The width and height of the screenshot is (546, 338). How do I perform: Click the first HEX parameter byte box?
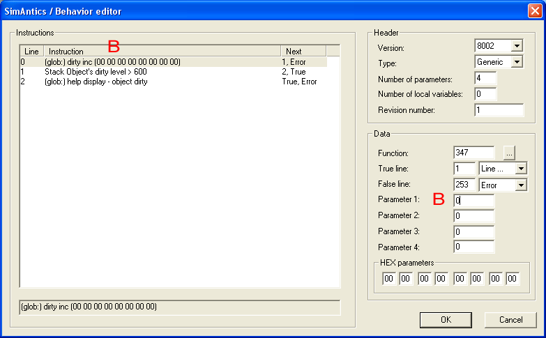coord(389,279)
